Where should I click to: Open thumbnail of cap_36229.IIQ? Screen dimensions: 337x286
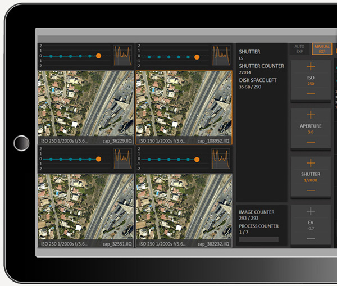point(86,105)
